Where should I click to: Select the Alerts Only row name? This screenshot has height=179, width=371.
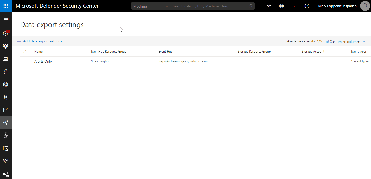pyautogui.click(x=43, y=61)
